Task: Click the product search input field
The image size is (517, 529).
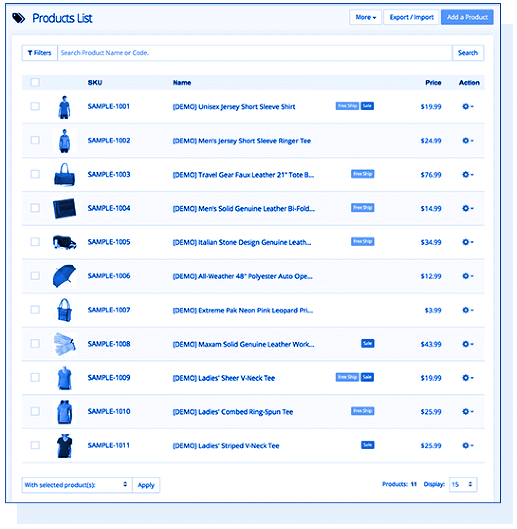Action: [x=255, y=53]
